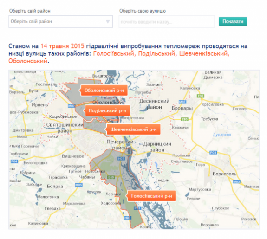Image resolution: width=267 pixels, height=239 pixels.
Task: Click 'Ирпень' town label on map
Action: point(40,105)
